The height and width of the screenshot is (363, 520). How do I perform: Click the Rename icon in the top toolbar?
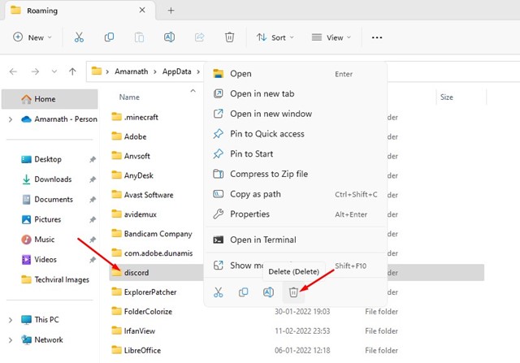[170, 37]
